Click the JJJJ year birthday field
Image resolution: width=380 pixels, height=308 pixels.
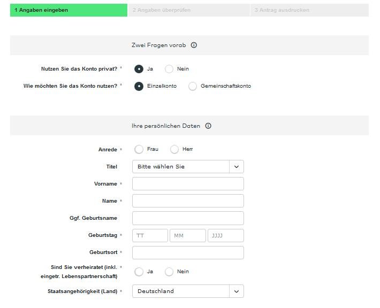point(225,235)
